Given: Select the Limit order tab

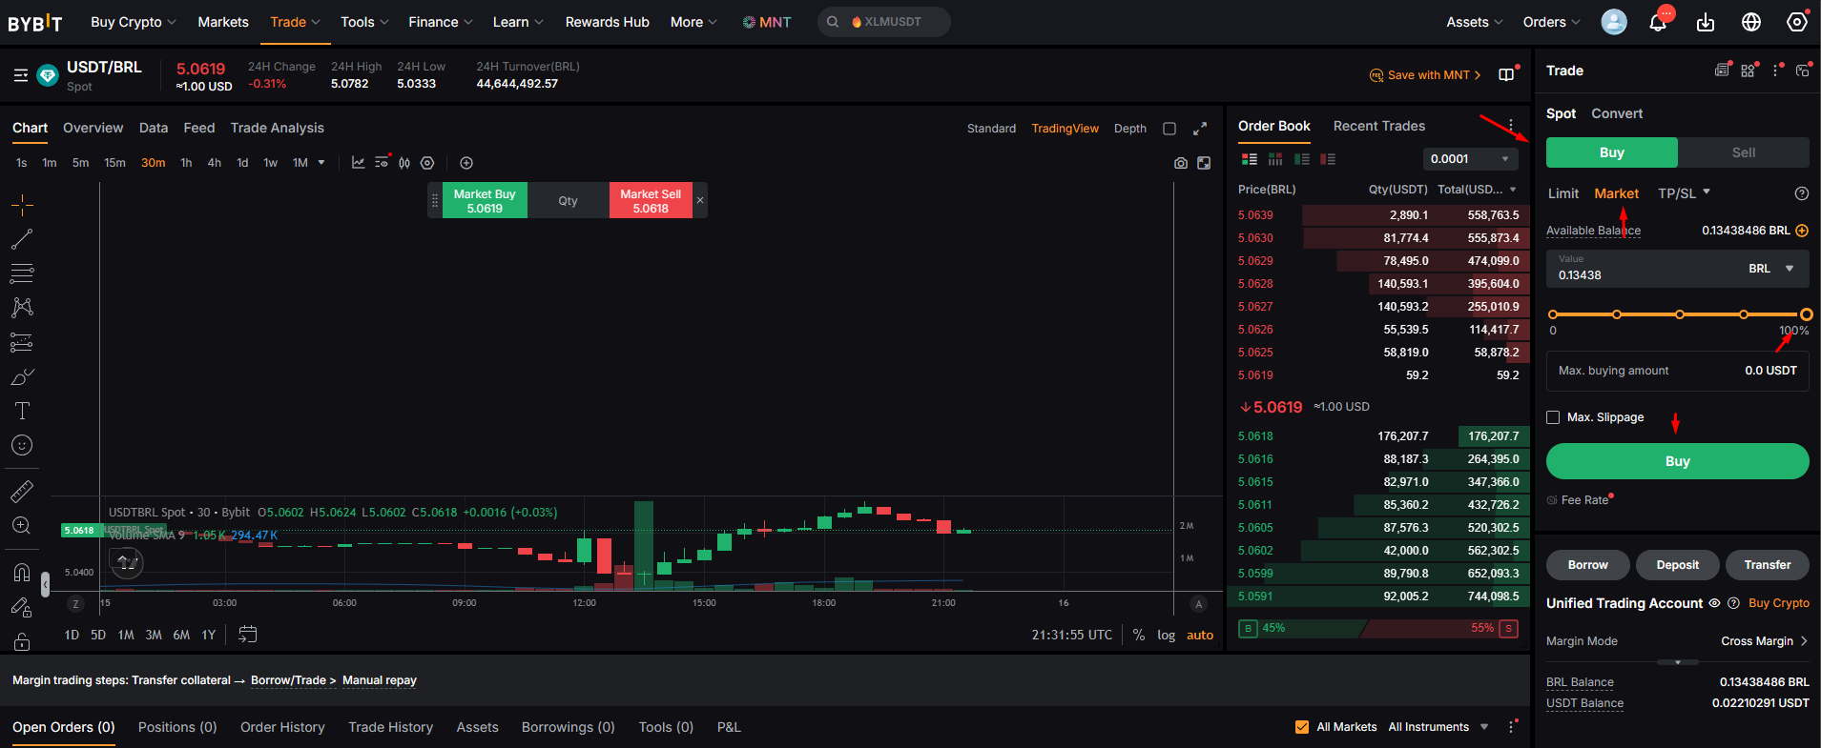Looking at the screenshot, I should [1562, 193].
